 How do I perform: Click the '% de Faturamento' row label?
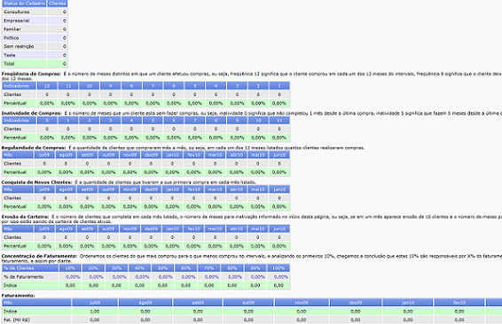[24, 277]
